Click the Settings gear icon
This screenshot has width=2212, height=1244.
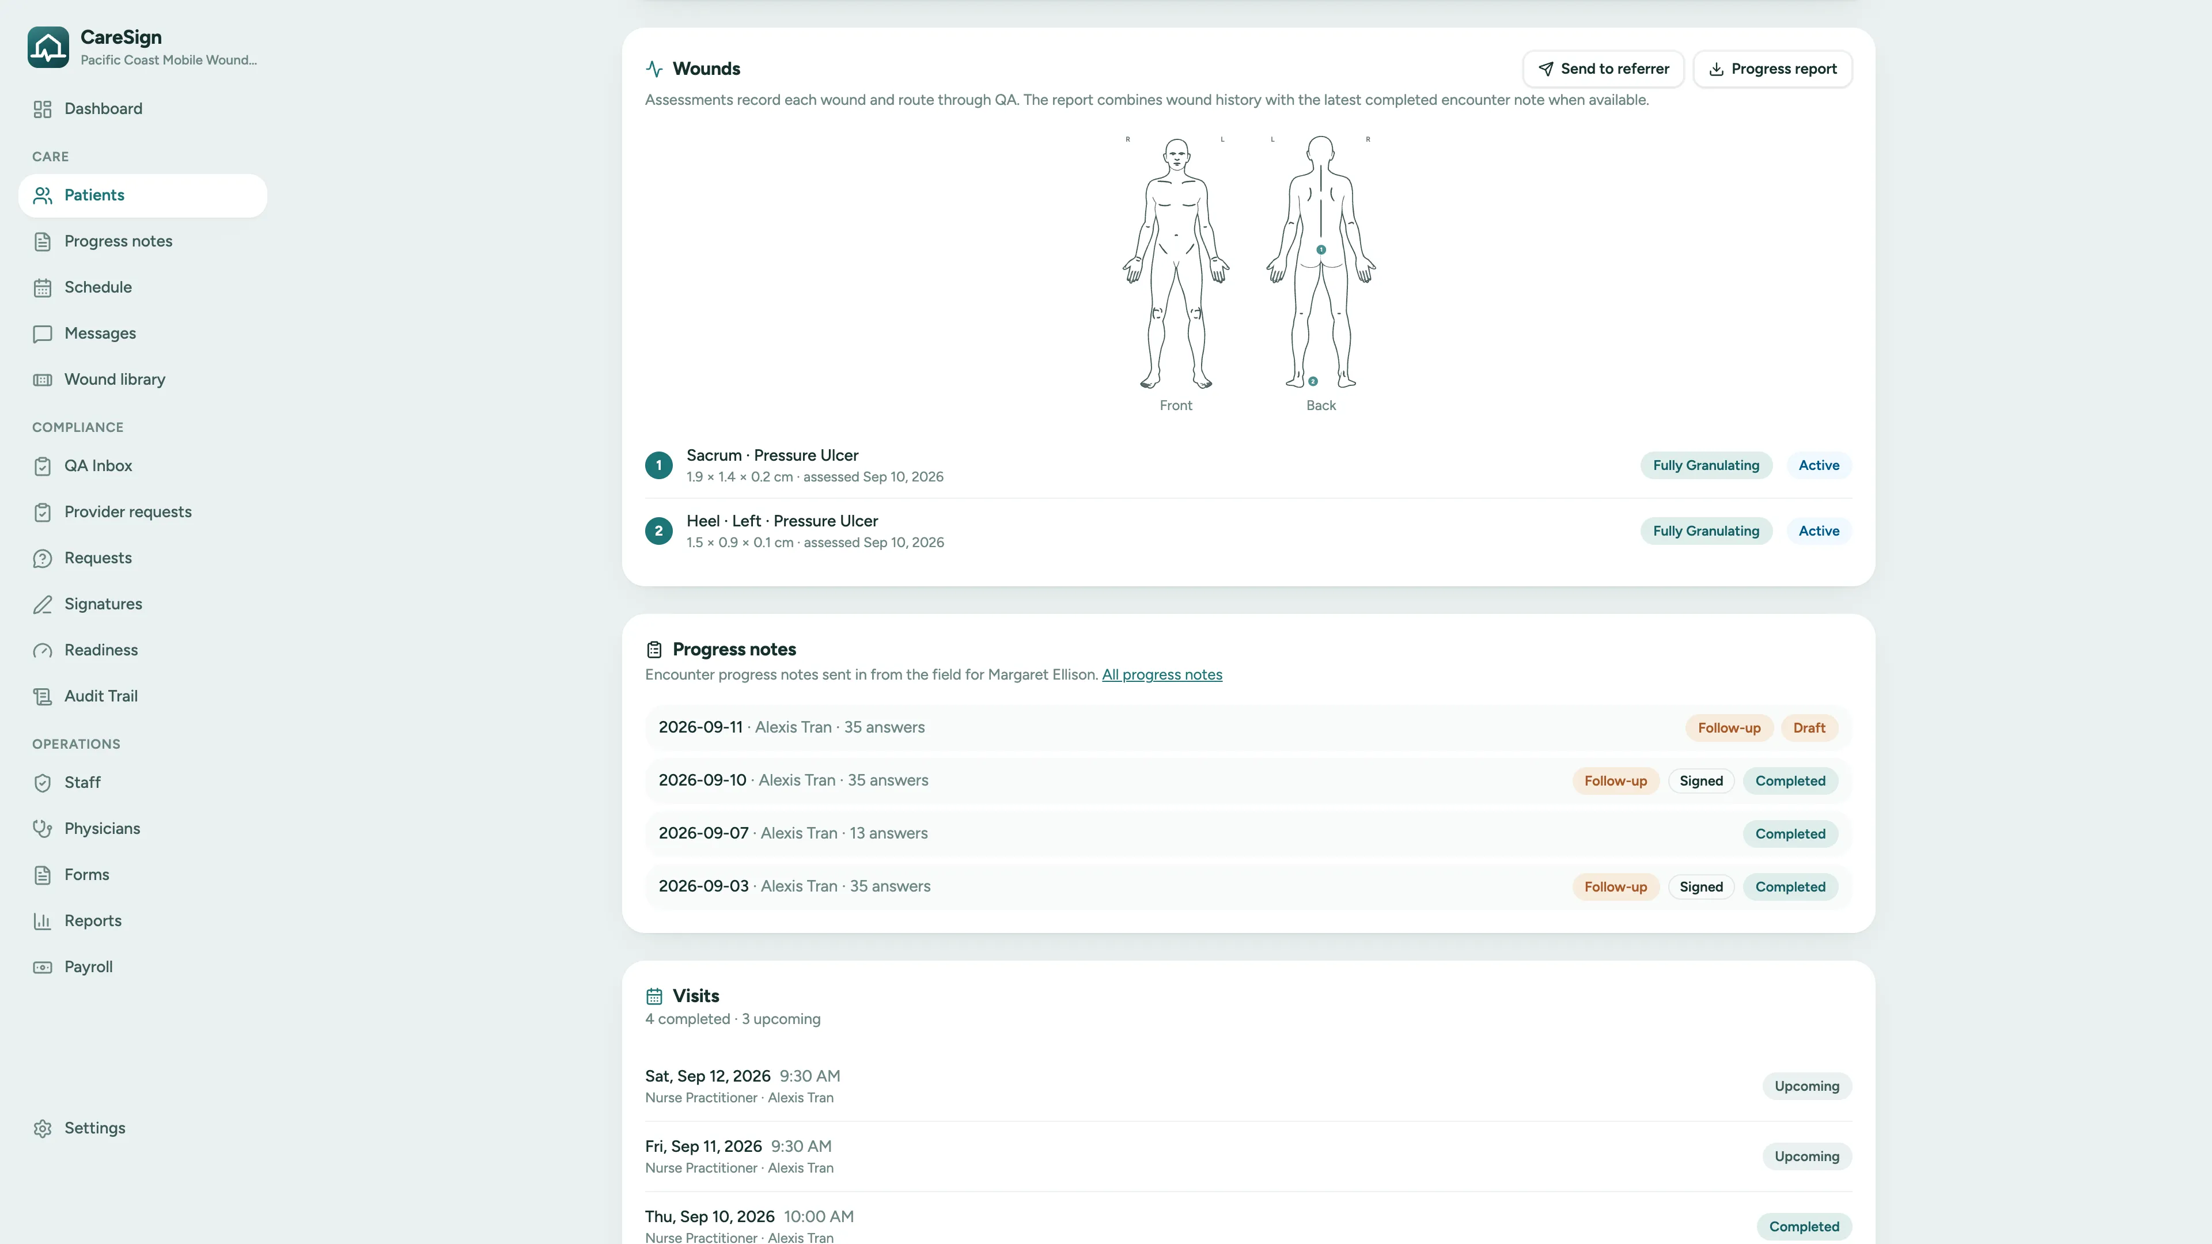click(x=42, y=1129)
